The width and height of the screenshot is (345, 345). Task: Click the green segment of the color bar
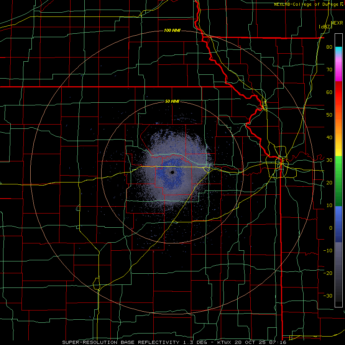338,181
